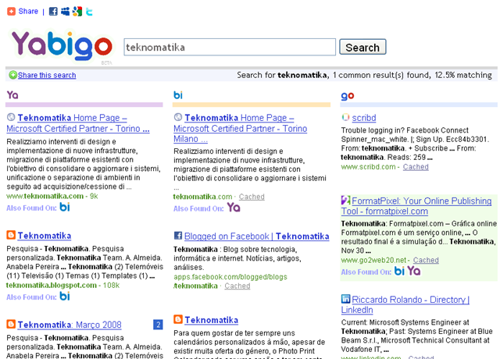The image size is (500, 359).
Task: Click teknomatika.blogspot.com - 108k URL text
Action: pos(62,285)
